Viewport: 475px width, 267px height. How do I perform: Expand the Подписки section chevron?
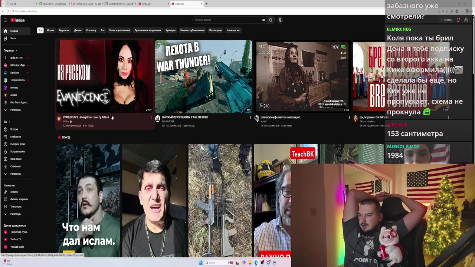click(x=16, y=50)
